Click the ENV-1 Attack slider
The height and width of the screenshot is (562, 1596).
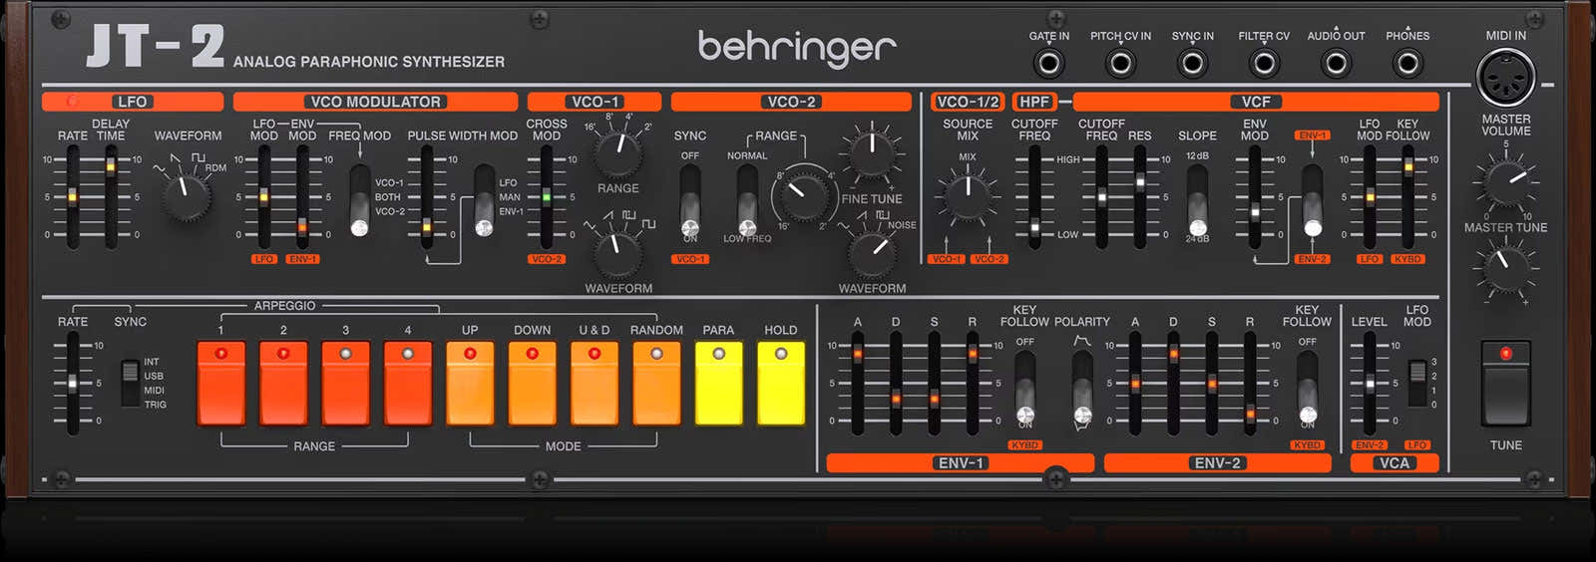coord(857,384)
